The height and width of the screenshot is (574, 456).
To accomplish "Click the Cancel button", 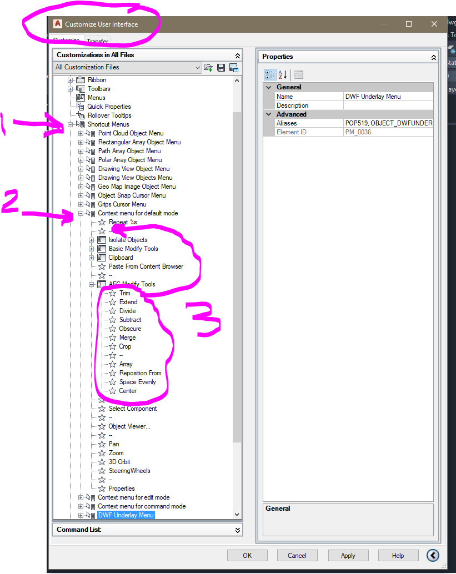I will point(297,555).
